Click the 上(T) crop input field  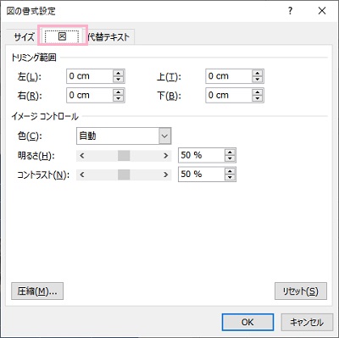[x=229, y=76]
